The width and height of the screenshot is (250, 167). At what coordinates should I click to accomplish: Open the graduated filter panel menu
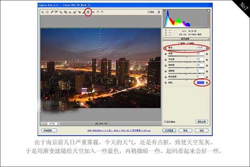click(207, 38)
